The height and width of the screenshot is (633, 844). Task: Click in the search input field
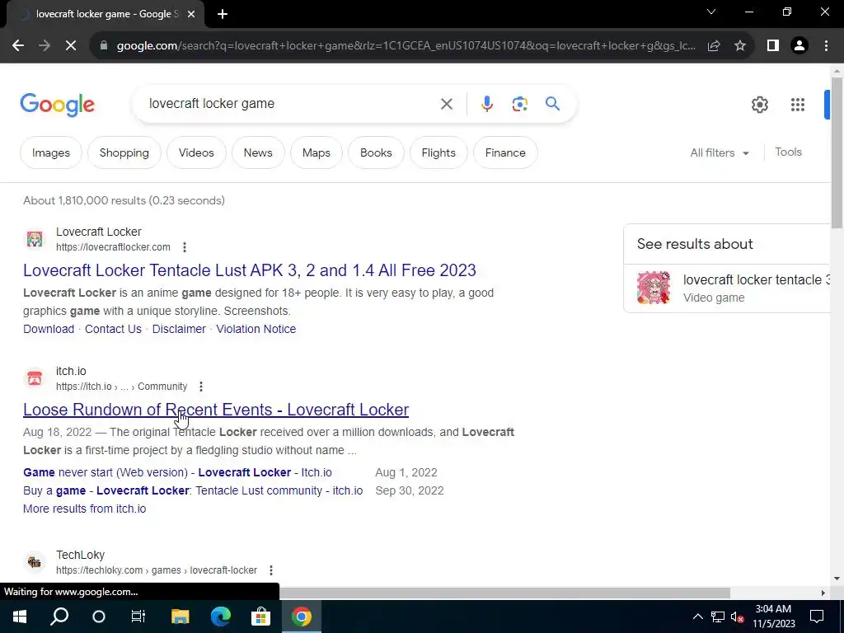291,103
